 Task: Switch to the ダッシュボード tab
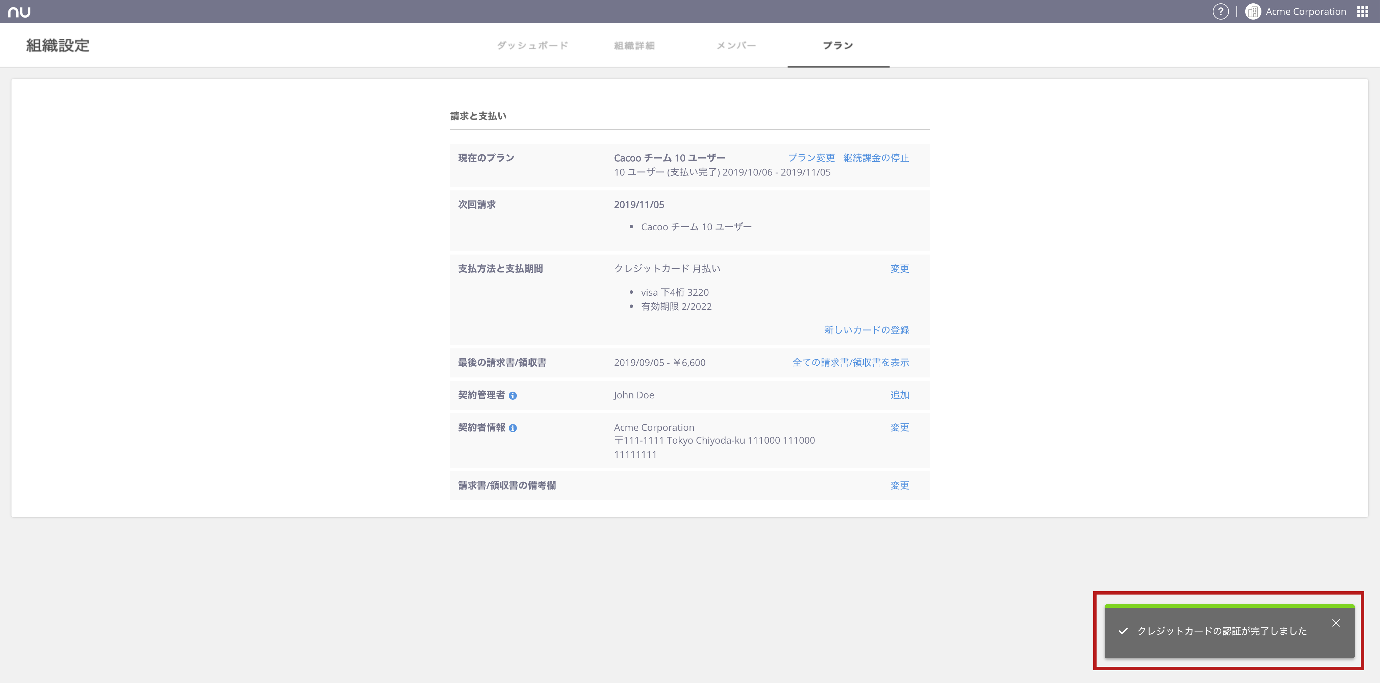532,46
